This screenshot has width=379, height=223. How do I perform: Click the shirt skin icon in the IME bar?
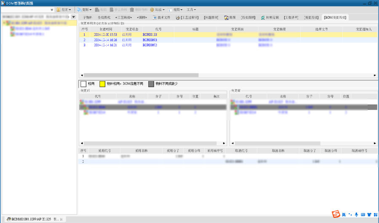[369, 215]
